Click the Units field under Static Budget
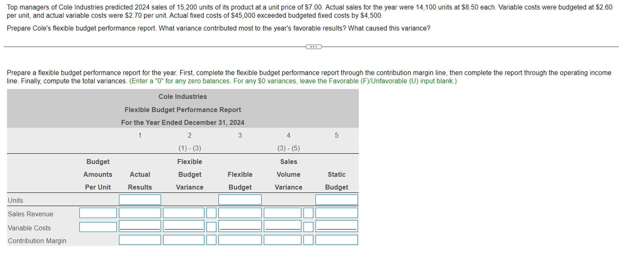Viewport: 619px width, 270px height. [x=336, y=199]
